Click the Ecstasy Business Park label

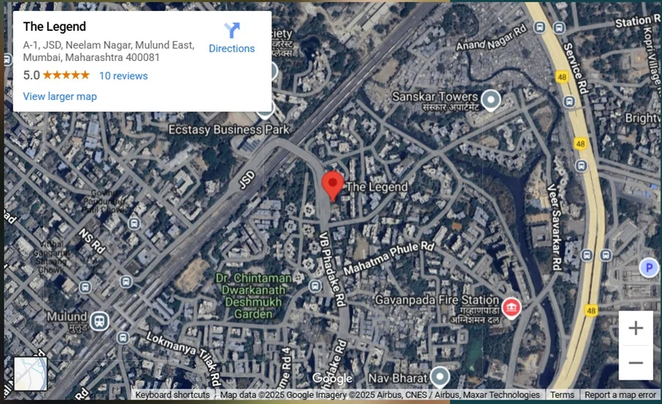[229, 129]
